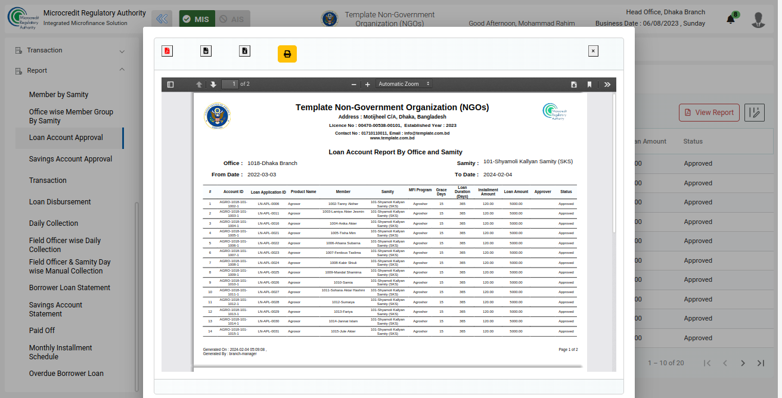Print the loan account report
The width and height of the screenshot is (782, 398).
pos(287,54)
